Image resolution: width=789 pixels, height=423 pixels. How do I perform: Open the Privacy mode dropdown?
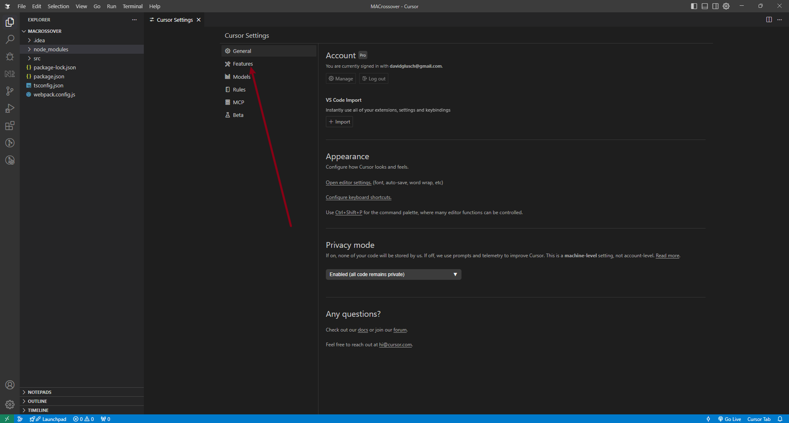click(x=393, y=274)
